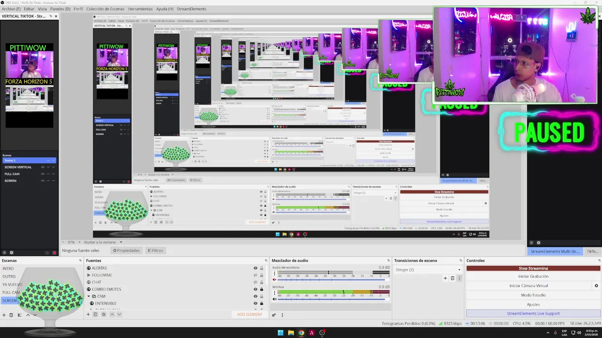This screenshot has height=338, width=602.
Task: Open the Archivo (F) menu
Action: click(11, 9)
